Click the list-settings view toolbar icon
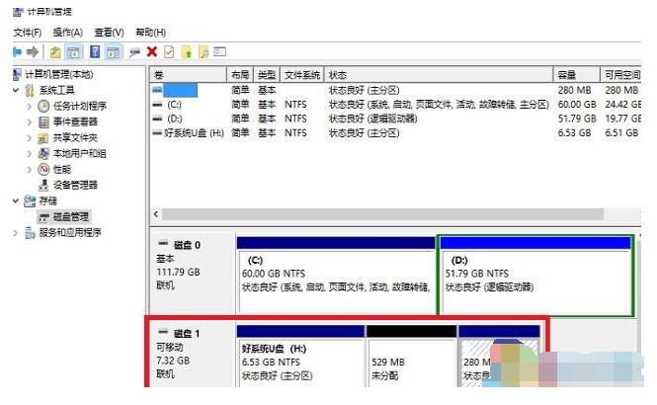 click(220, 52)
